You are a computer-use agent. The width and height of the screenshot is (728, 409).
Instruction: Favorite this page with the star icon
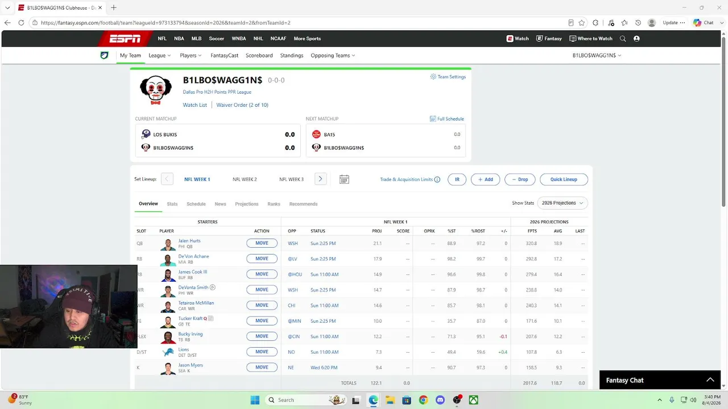click(582, 23)
